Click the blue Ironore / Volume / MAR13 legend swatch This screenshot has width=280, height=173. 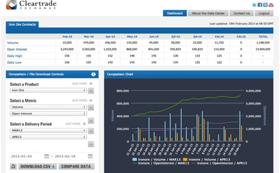pyautogui.click(x=135, y=160)
